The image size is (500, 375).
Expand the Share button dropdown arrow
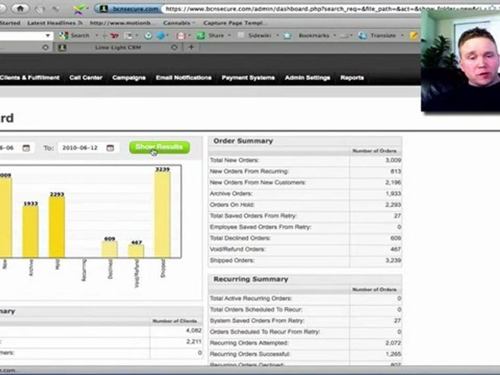click(229, 35)
